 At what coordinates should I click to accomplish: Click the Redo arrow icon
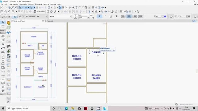click(x=5, y=7)
